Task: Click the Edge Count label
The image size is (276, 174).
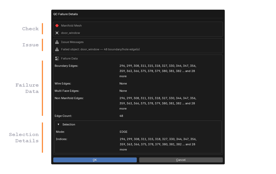Action: (63, 116)
